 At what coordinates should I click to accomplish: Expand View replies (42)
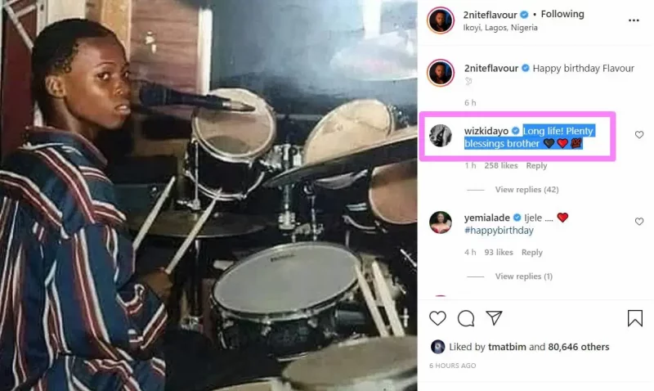click(526, 190)
